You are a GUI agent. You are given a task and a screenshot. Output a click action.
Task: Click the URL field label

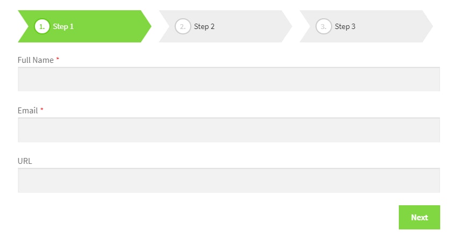[x=25, y=161]
